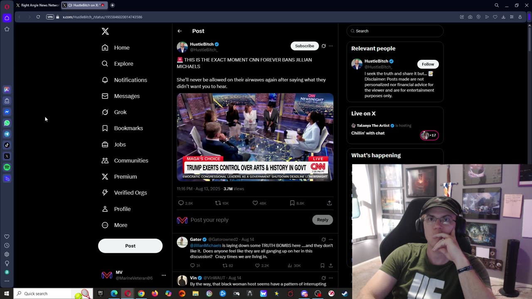The width and height of the screenshot is (532, 299).
Task: Open browser snapshot camera icon
Action: [x=470, y=17]
